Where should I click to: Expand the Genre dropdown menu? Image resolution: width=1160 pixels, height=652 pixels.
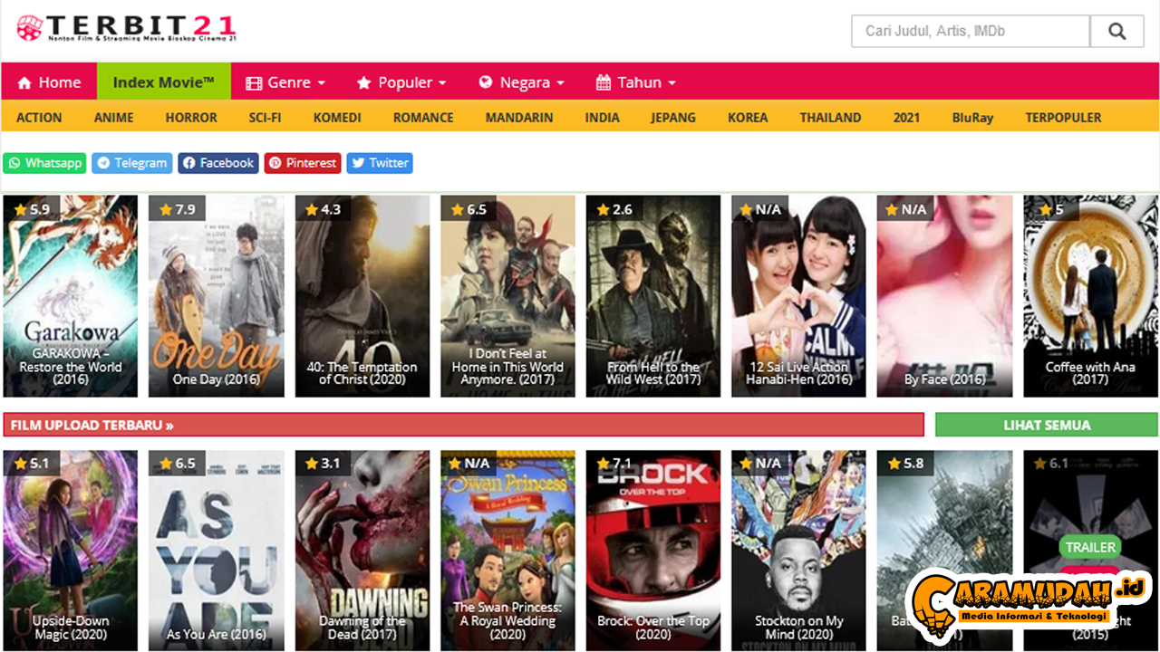click(285, 82)
